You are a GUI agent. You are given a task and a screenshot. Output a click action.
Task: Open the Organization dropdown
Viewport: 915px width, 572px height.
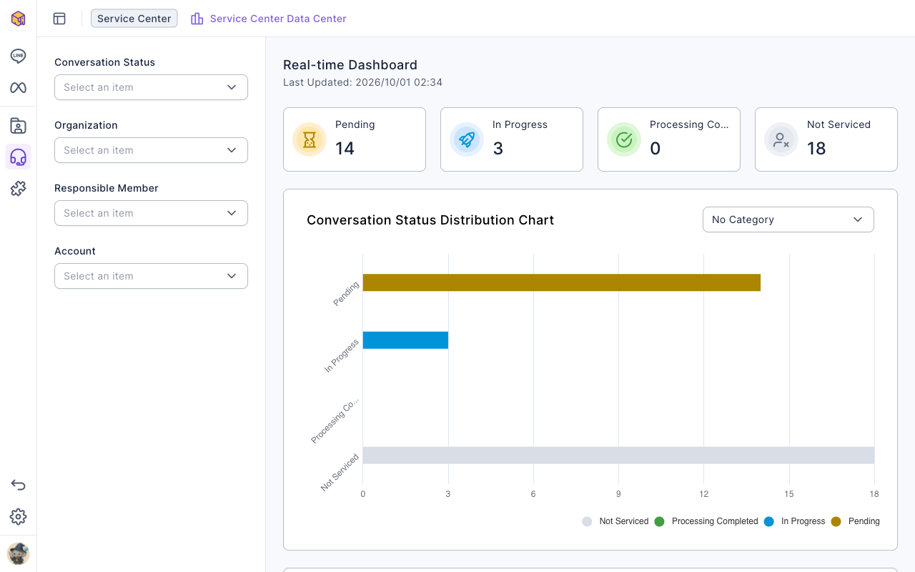click(x=151, y=150)
